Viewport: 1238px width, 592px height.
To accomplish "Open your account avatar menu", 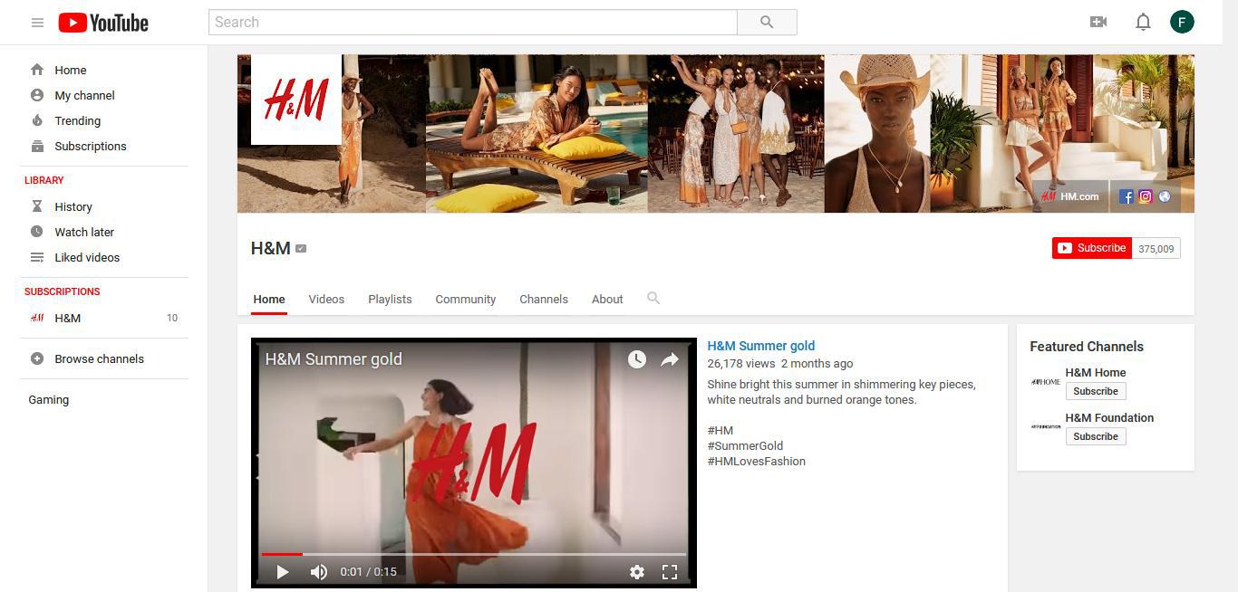I will click(x=1182, y=21).
